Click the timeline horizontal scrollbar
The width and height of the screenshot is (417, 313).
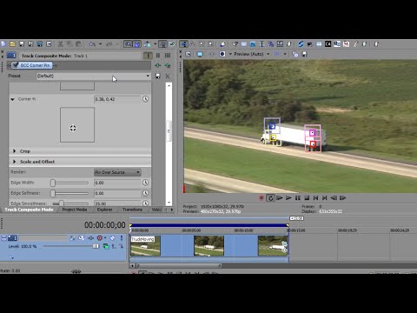click(179, 265)
